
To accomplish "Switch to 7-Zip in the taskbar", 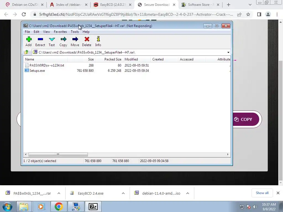I will 93,206.
